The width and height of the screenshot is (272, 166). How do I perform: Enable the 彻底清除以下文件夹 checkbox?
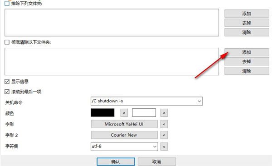[x=7, y=42]
